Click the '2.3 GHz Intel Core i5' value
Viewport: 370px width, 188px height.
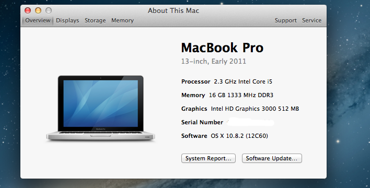pyautogui.click(x=243, y=81)
